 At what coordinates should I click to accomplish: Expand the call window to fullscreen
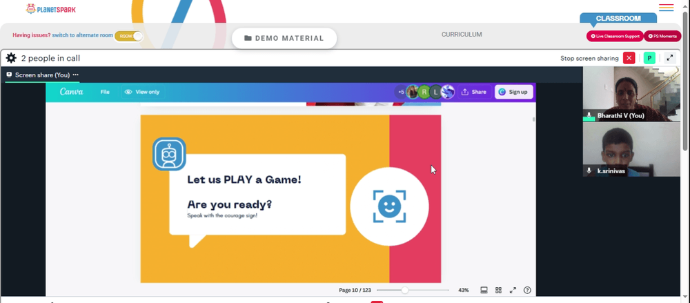click(670, 58)
